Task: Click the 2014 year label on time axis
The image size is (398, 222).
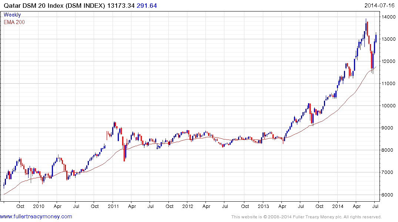Action: (x=338, y=206)
